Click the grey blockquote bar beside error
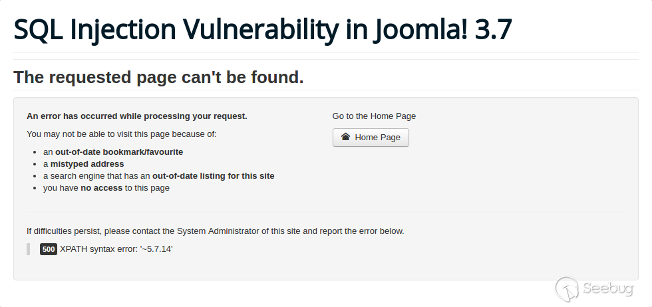The width and height of the screenshot is (652, 307). pos(28,249)
